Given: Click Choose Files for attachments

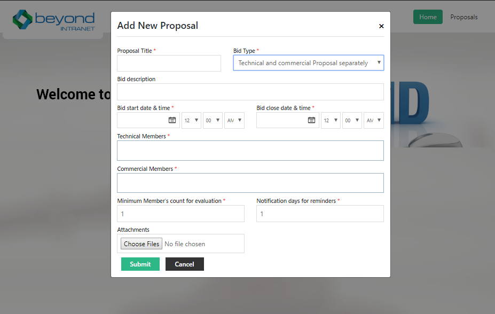Looking at the screenshot, I should point(142,244).
